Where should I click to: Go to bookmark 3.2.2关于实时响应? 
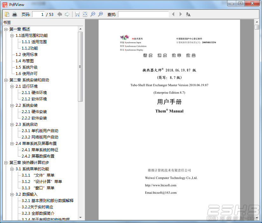pyautogui.click(x=38, y=207)
